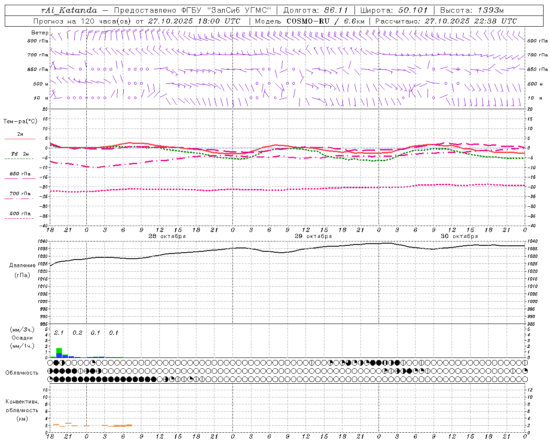The width and height of the screenshot is (550, 440).
Task: Click the Высота: 1393м header field
Action: tap(472, 10)
